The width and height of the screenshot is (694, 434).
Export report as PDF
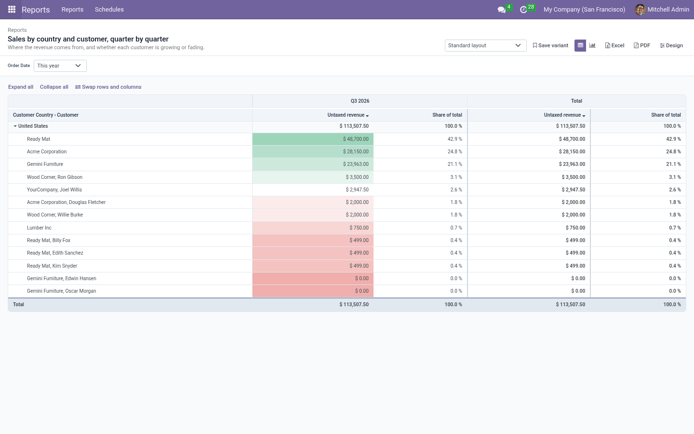[x=642, y=45]
